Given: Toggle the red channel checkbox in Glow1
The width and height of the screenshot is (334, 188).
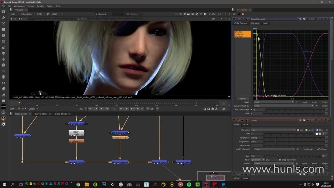Looking at the screenshot, I should 298,130.
